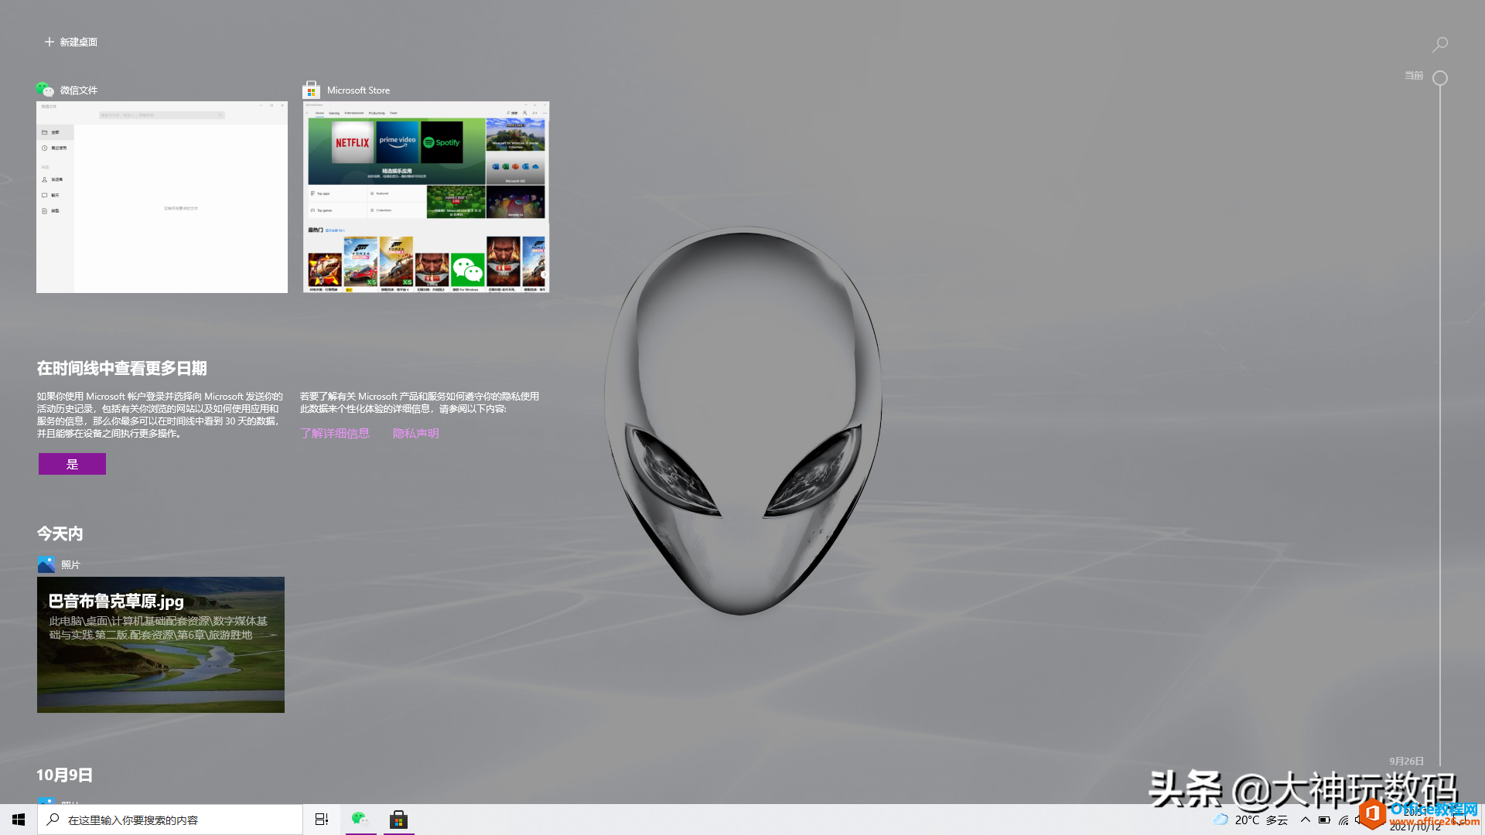
Task: Open Microsoft Store app icon
Action: point(399,820)
